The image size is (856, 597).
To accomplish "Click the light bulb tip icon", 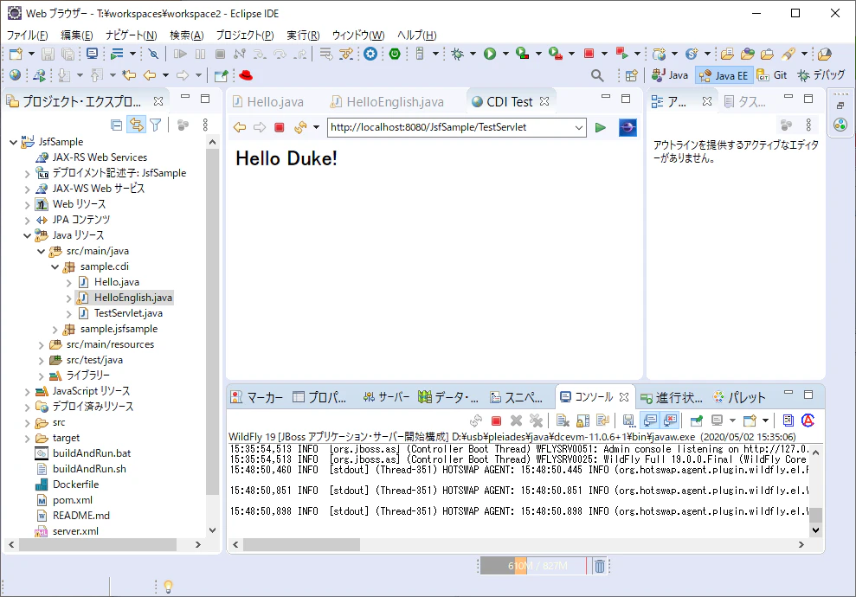I will point(168,587).
